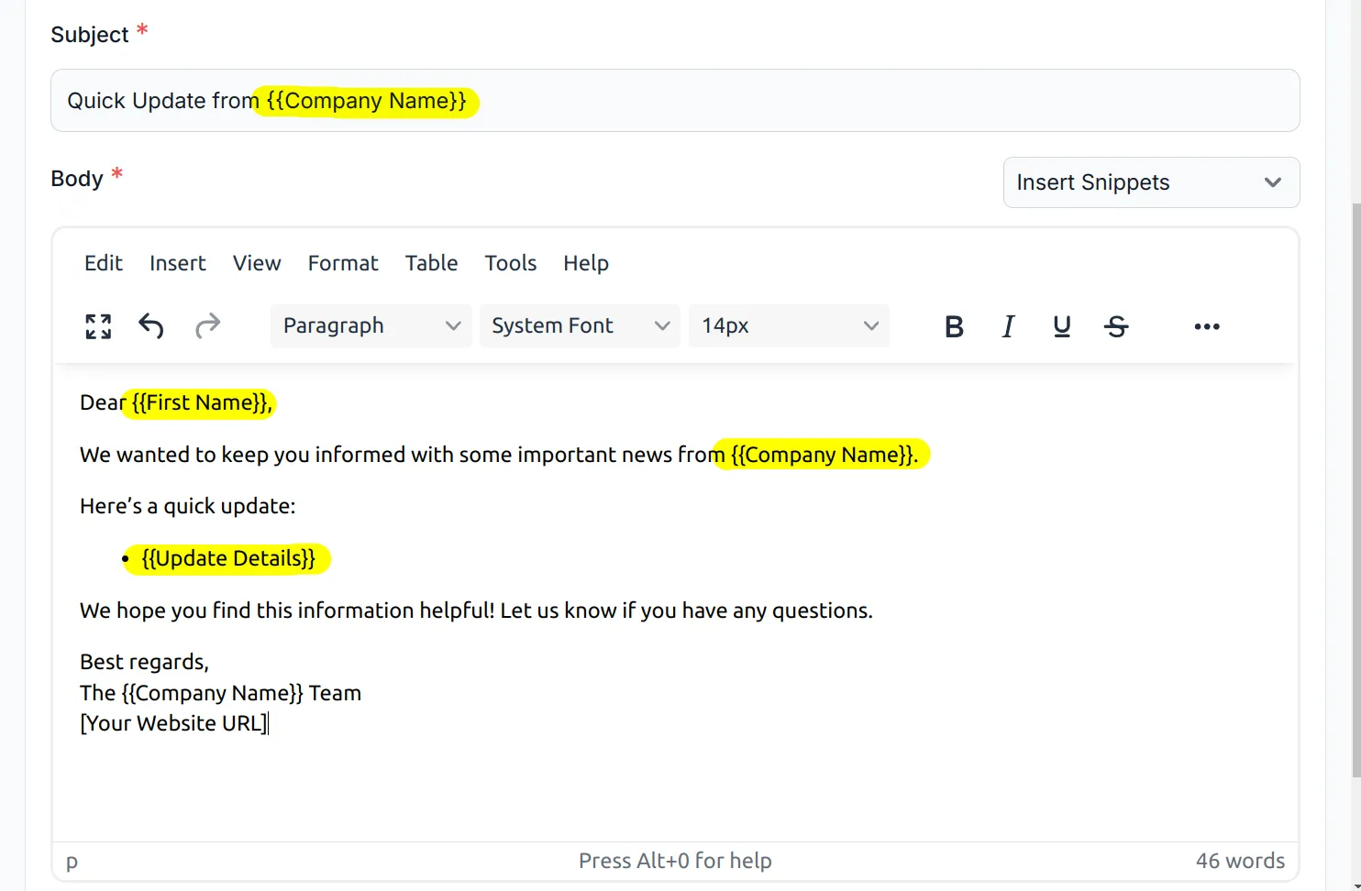Open the Insert Snippets dropdown
Image resolution: width=1361 pixels, height=891 pixels.
(x=1151, y=182)
